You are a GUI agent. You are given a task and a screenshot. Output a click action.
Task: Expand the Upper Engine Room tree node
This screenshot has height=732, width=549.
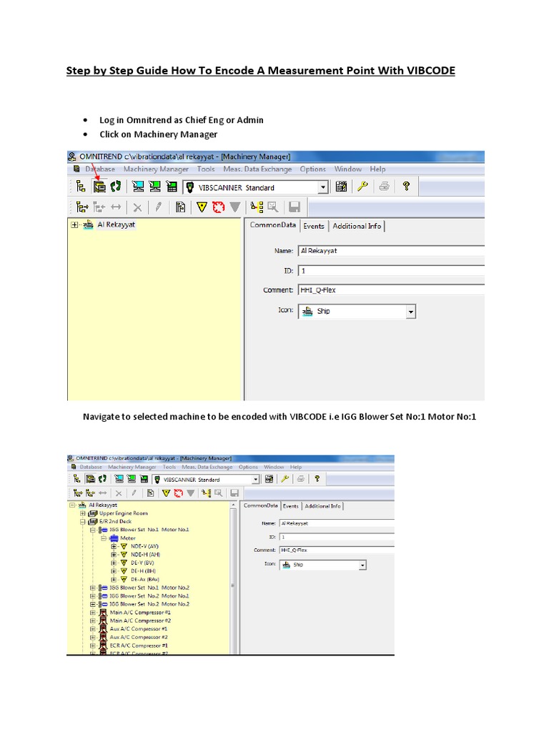pos(83,513)
